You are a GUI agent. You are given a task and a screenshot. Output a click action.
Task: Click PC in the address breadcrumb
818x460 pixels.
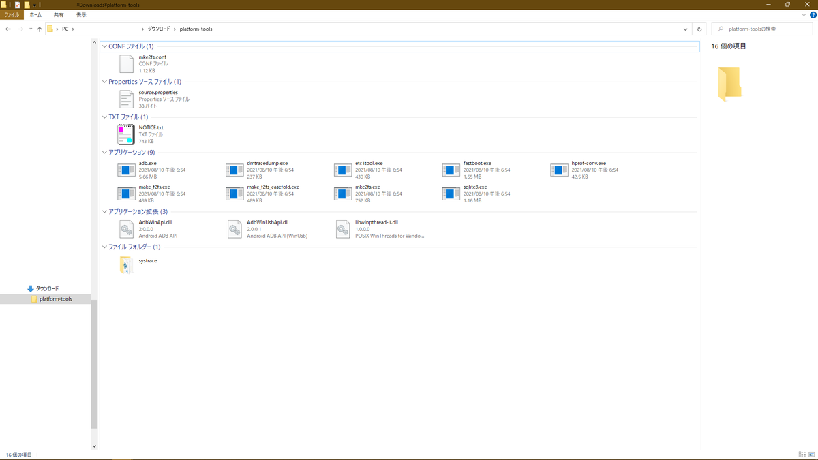pos(65,29)
